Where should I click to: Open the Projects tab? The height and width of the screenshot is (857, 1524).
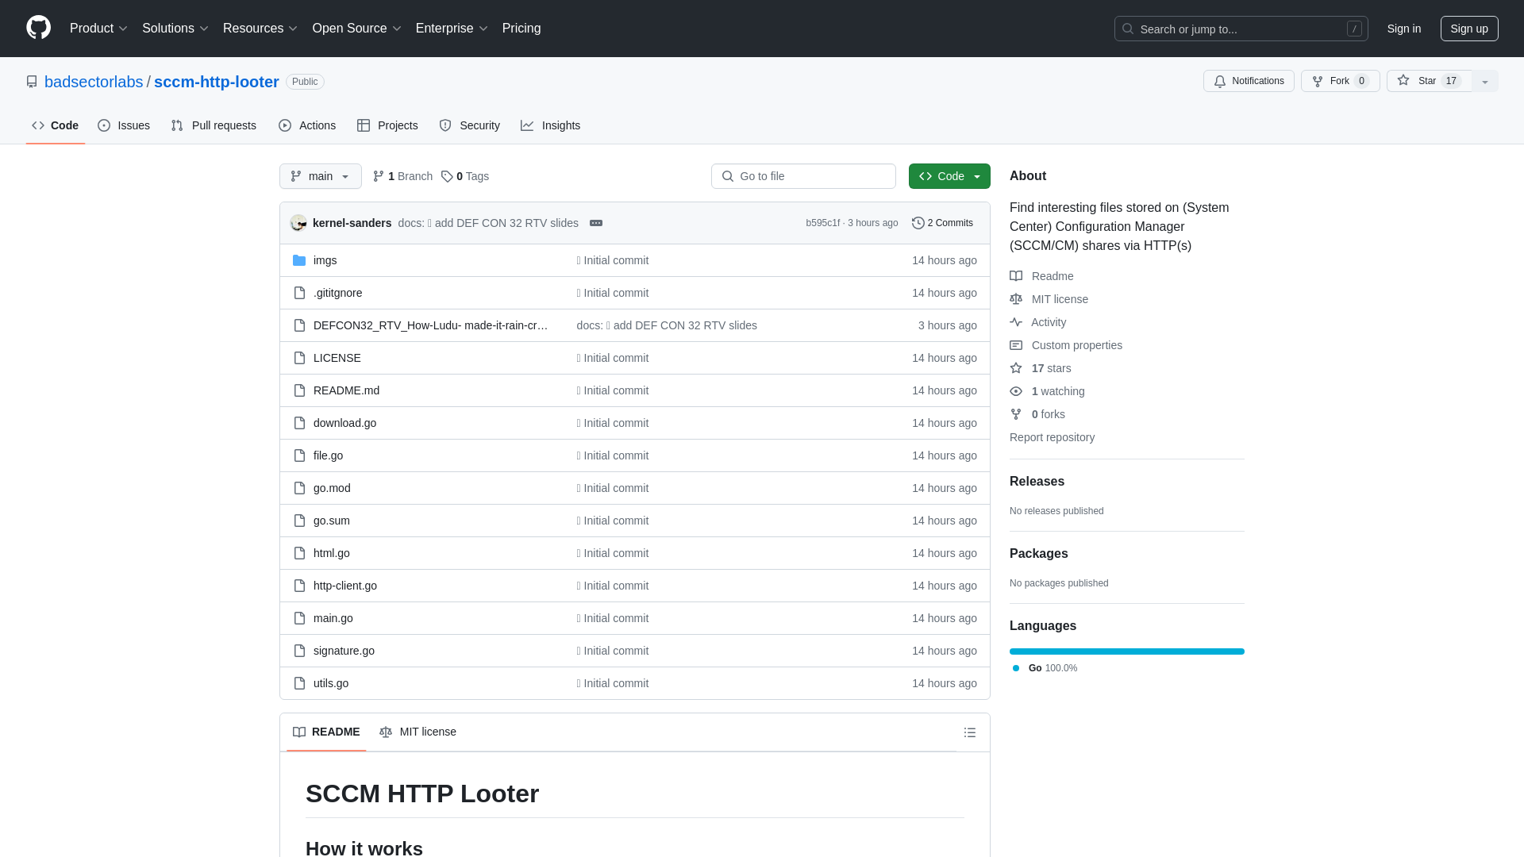pyautogui.click(x=387, y=125)
